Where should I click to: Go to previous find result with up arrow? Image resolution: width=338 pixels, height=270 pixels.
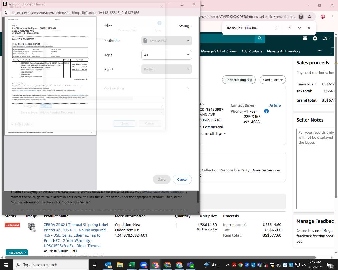click(290, 28)
